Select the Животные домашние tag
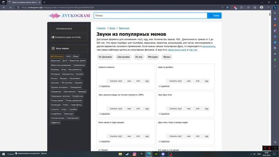The height and width of the screenshot is (157, 279). pos(61,65)
